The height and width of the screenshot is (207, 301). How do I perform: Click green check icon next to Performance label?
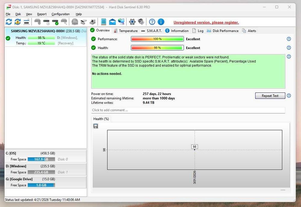(x=93, y=39)
